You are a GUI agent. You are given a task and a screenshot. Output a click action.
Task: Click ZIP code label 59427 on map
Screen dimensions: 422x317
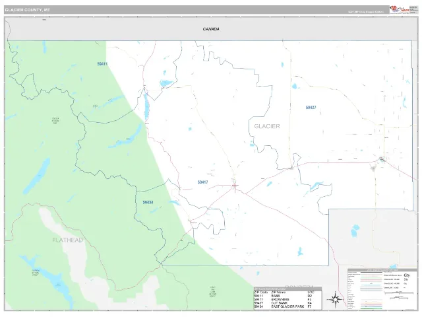(311, 107)
